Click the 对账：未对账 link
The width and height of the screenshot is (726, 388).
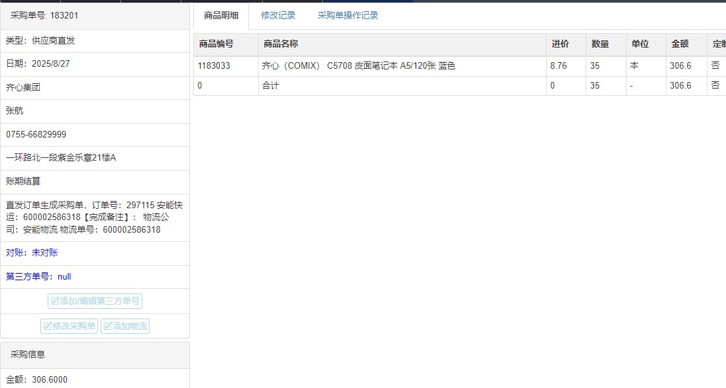click(x=32, y=253)
